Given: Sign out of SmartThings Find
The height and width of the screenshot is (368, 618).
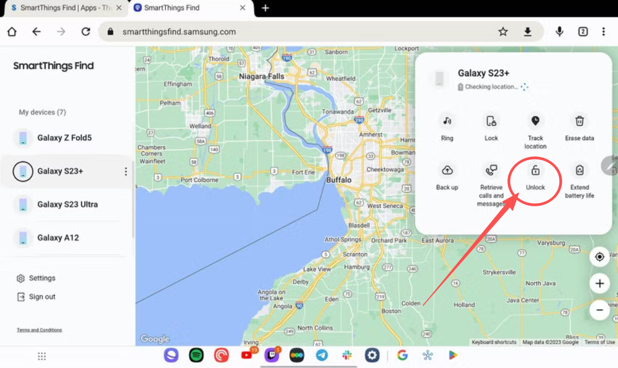Looking at the screenshot, I should coord(37,297).
